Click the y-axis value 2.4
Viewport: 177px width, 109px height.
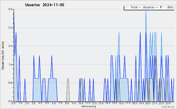pos(10,46)
